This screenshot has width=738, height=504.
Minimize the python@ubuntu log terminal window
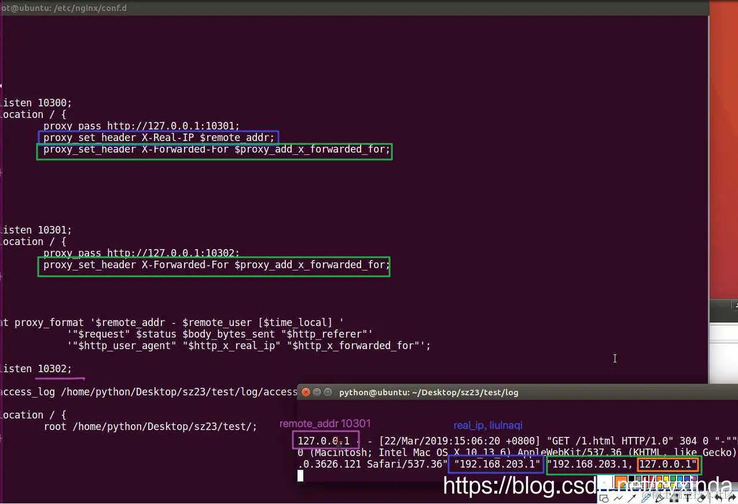click(317, 392)
